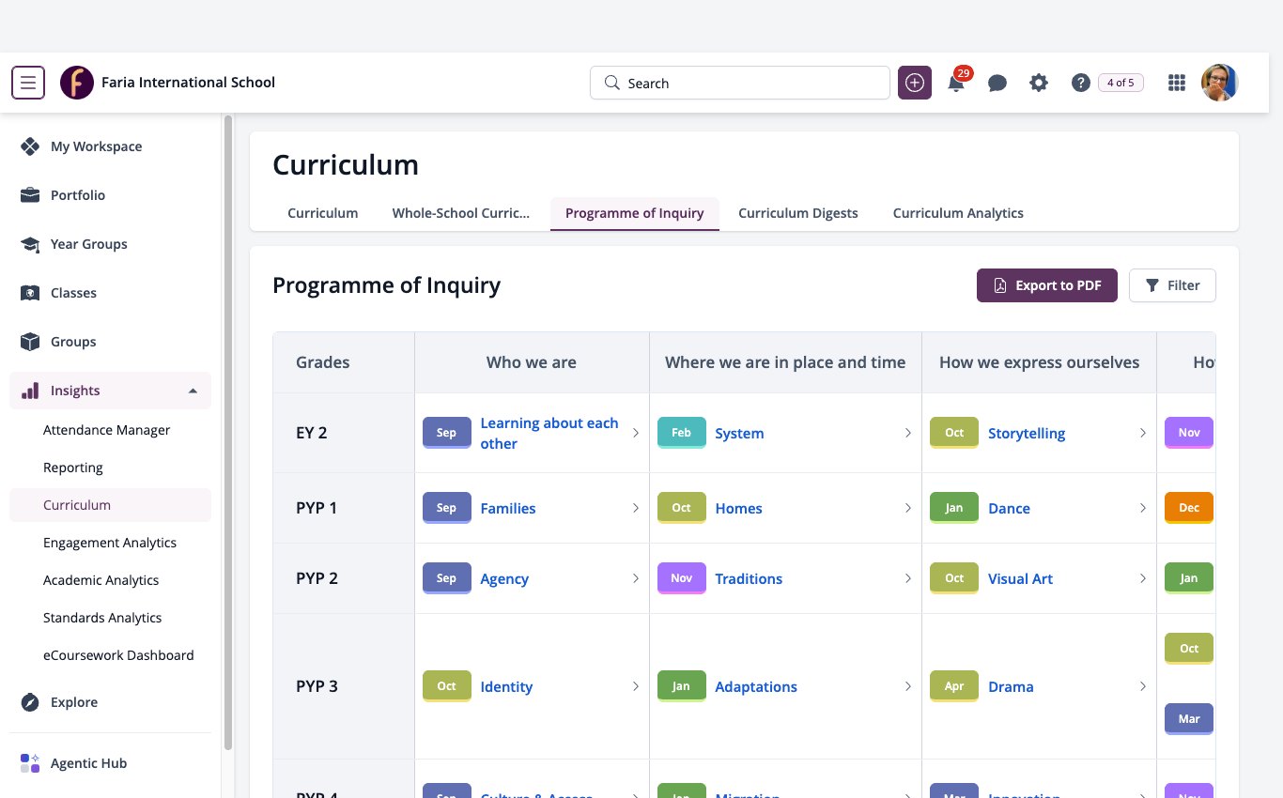Open the hamburger menu button
The image size is (1283, 798).
(x=28, y=83)
